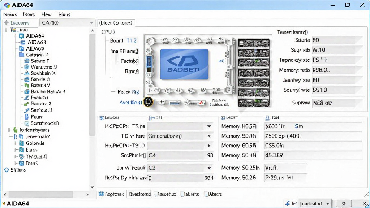Viewport: 370px width, 208px height.
Task: Expand the Te/Ctat tree node
Action: click(x=15, y=157)
